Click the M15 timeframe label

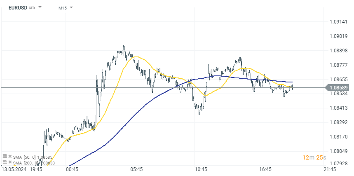pos(63,7)
